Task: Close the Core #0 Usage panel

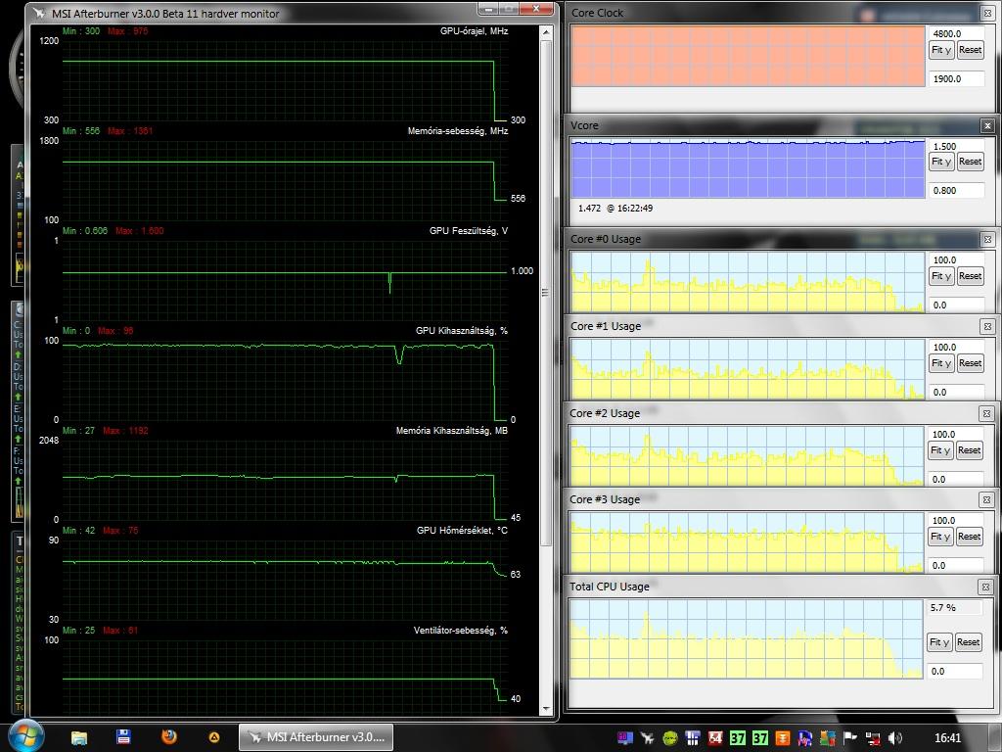Action: pos(987,239)
